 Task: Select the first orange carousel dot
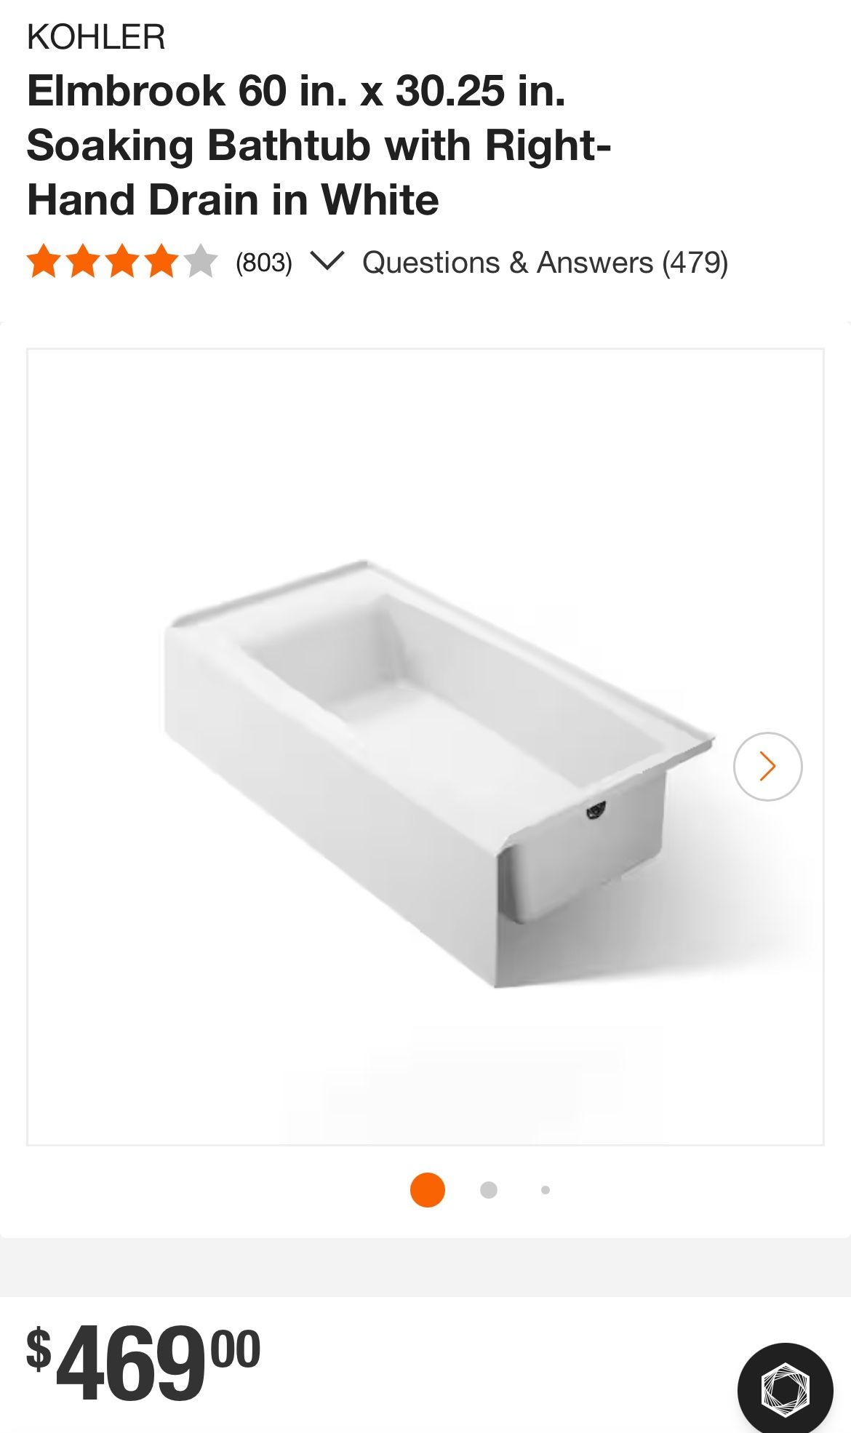pyautogui.click(x=428, y=1190)
